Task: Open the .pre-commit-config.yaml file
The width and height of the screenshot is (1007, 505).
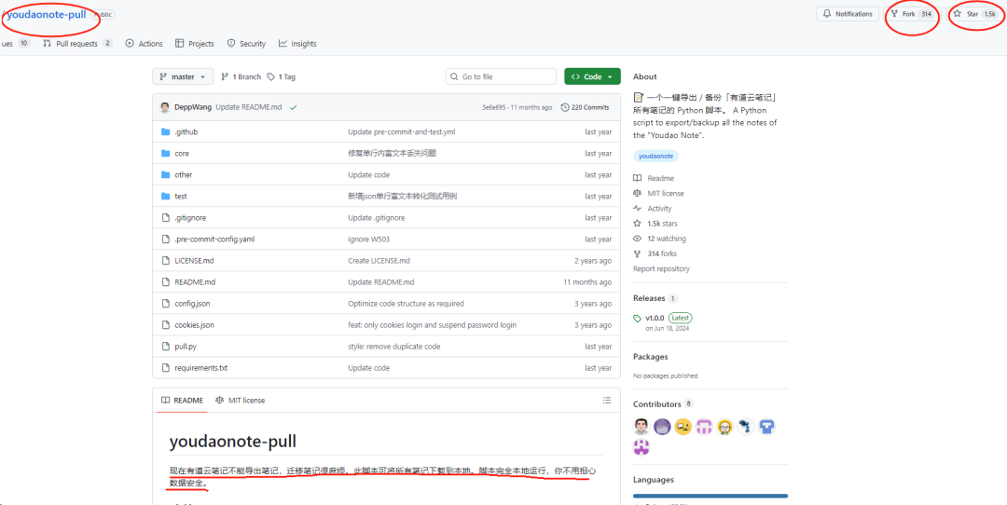Action: point(214,239)
